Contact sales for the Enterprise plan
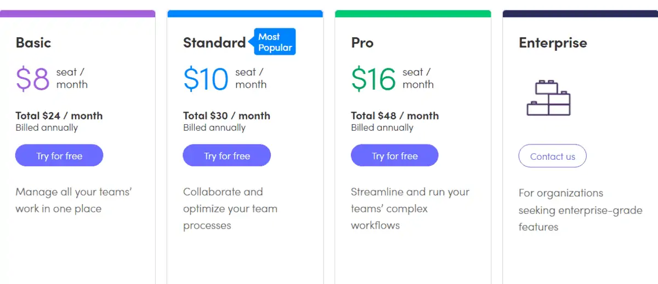658x284 pixels. [553, 156]
